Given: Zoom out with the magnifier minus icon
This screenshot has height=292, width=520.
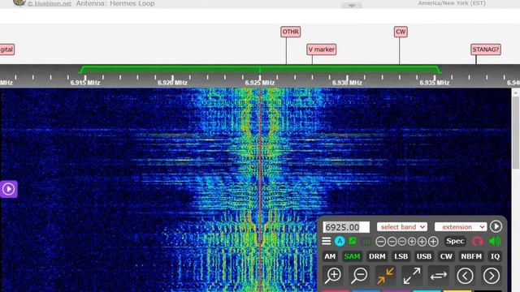Looking at the screenshot, I should pyautogui.click(x=359, y=276).
